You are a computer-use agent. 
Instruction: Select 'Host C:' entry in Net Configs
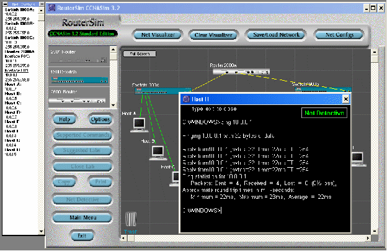click(13, 103)
